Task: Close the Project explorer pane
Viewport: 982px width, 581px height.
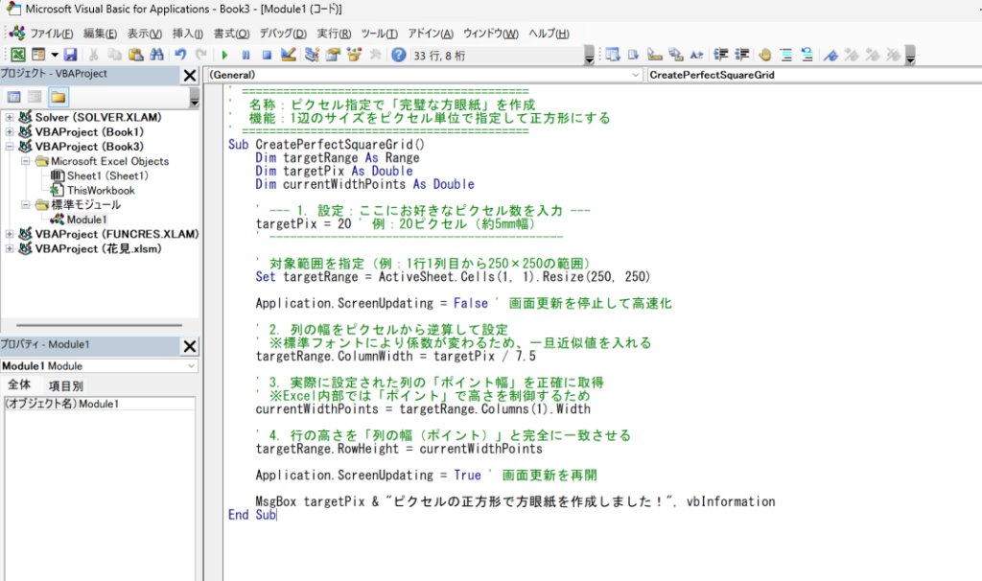Action: point(190,75)
